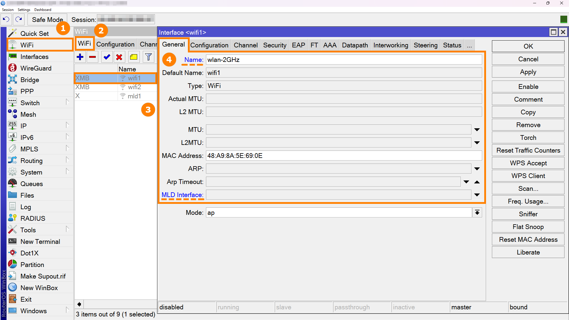The width and height of the screenshot is (569, 320).
Task: Click the redo arrow in toolbar
Action: [19, 20]
